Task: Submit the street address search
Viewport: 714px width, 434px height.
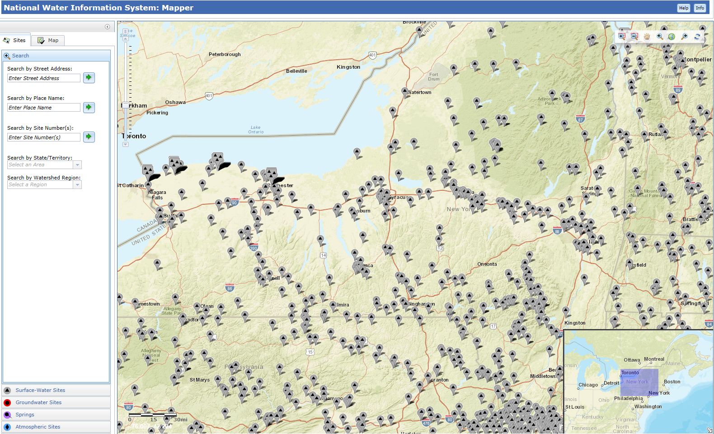Action: point(89,78)
